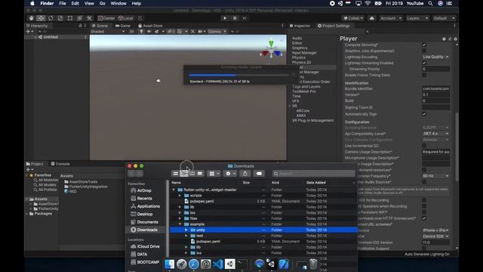The width and height of the screenshot is (483, 272).
Task: Open the Collab dropdown
Action: click(353, 18)
